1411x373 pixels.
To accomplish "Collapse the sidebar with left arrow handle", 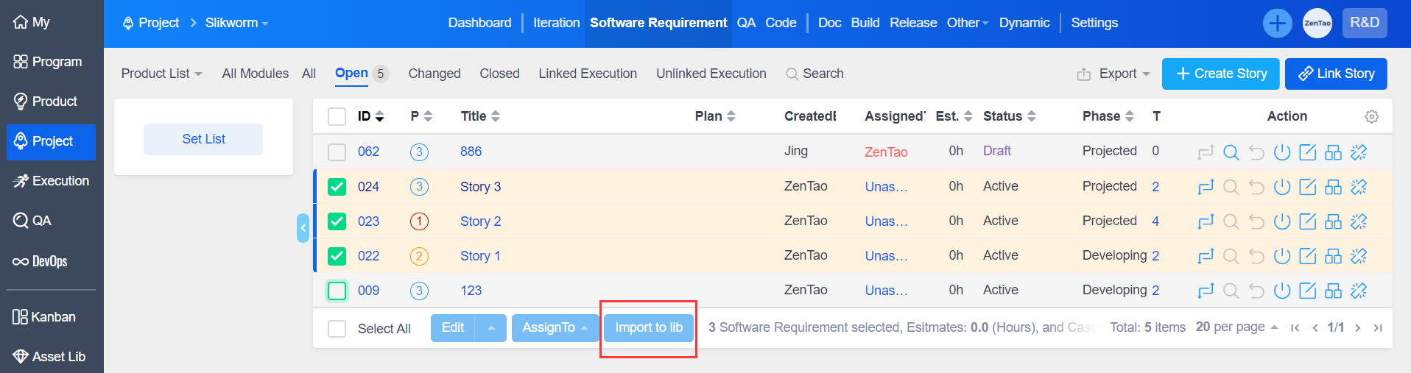I will pyautogui.click(x=303, y=228).
